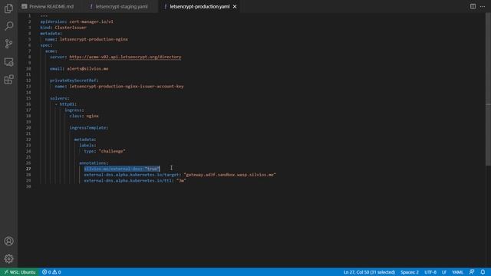Select the letsencrypt-production.yaml tab
Screen dimensions: 491x276
(199, 7)
